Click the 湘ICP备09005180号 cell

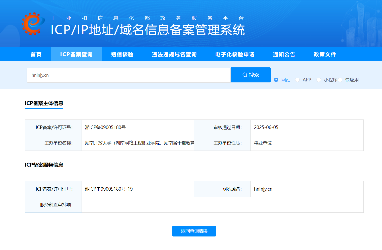(x=138, y=128)
